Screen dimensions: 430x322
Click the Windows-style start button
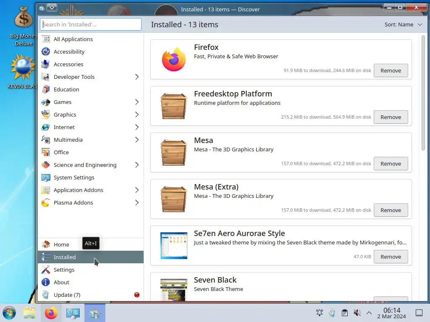coord(9,313)
